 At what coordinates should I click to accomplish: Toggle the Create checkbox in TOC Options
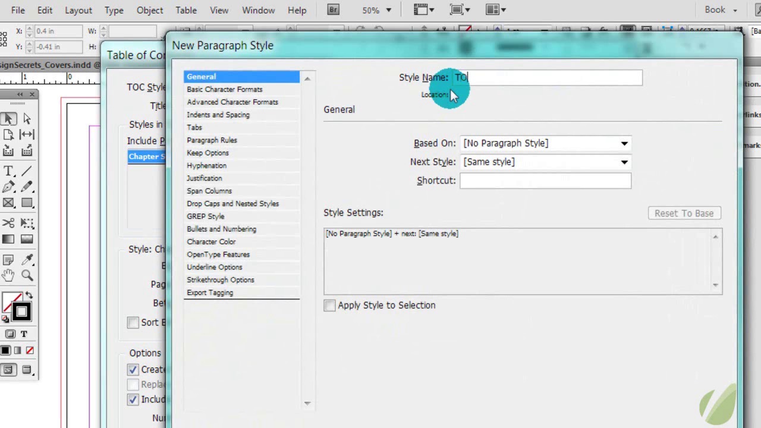133,369
